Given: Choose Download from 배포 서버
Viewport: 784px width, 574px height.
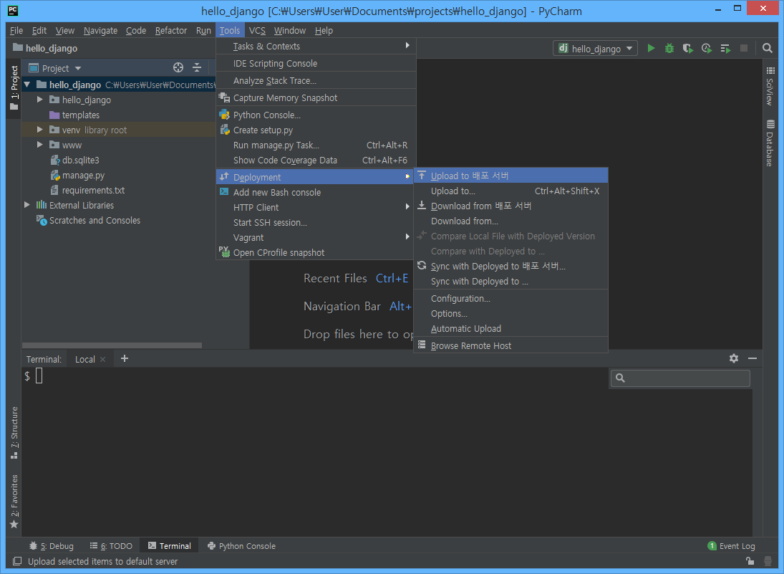Looking at the screenshot, I should pos(511,206).
